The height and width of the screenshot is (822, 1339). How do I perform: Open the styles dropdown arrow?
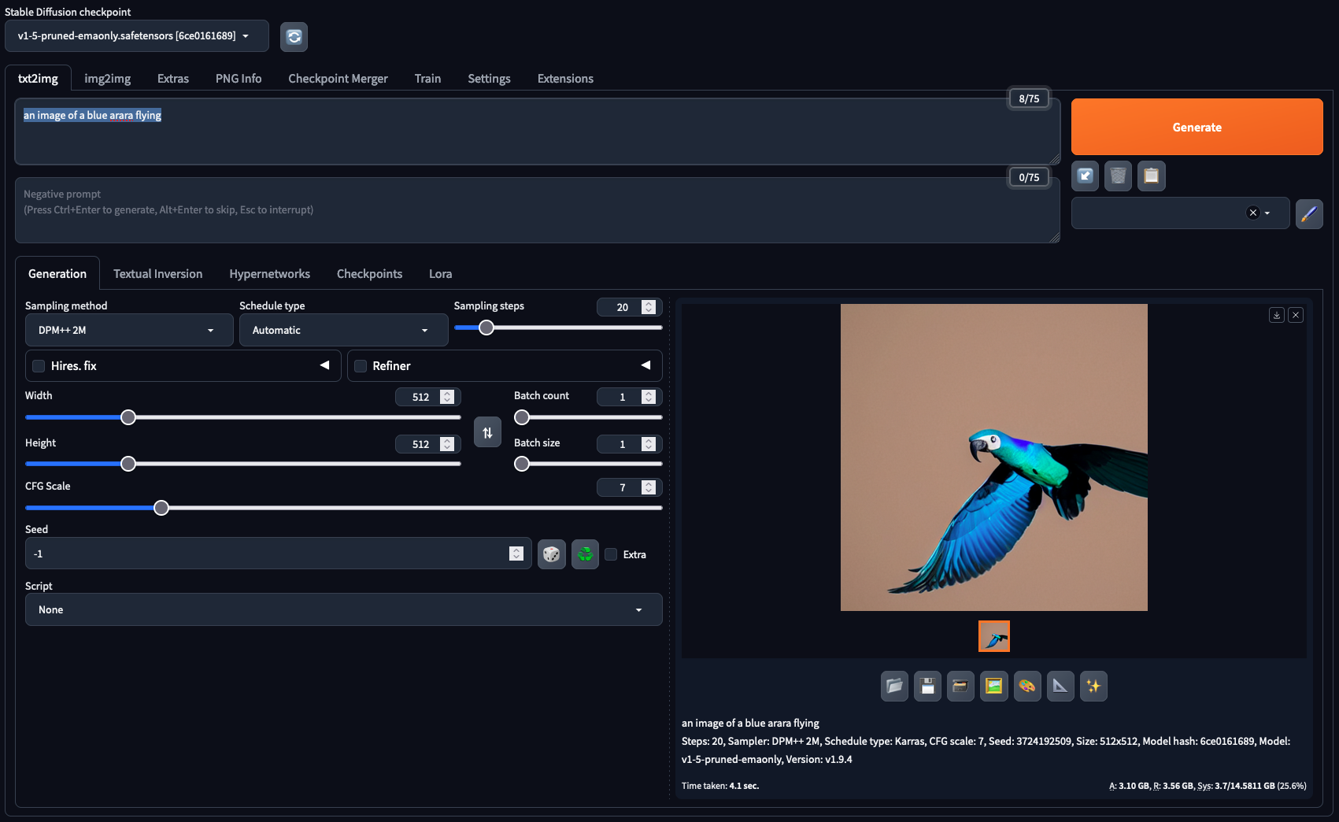point(1267,213)
